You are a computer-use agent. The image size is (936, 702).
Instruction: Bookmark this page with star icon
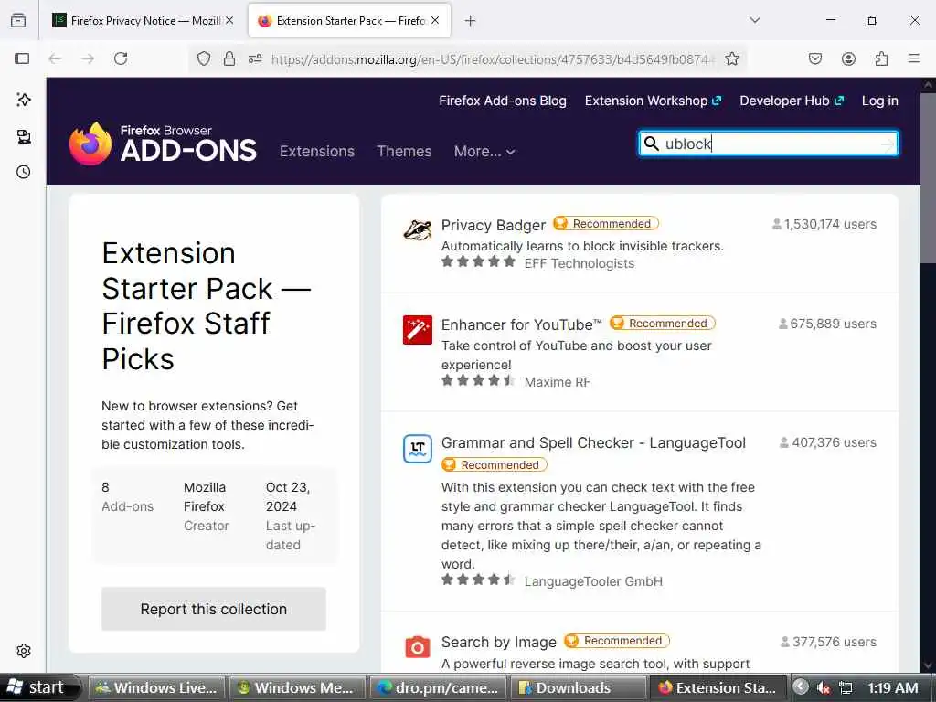[x=732, y=58]
